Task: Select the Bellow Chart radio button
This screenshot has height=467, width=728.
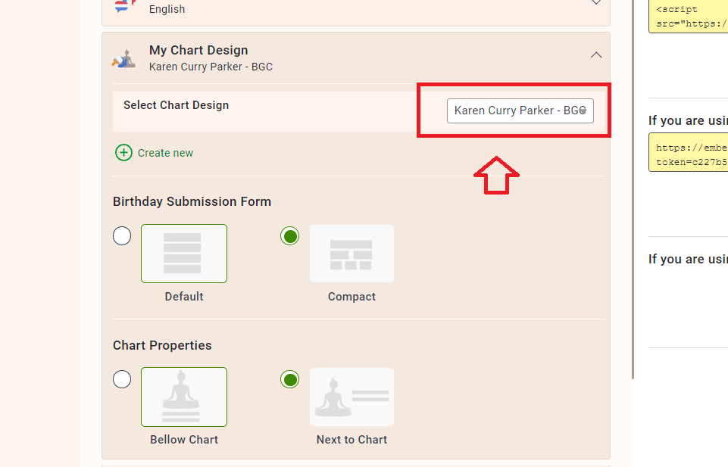Action: click(122, 379)
